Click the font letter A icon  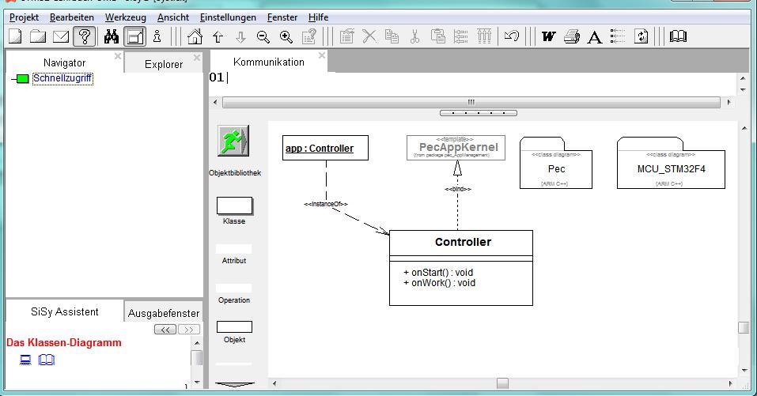[595, 36]
